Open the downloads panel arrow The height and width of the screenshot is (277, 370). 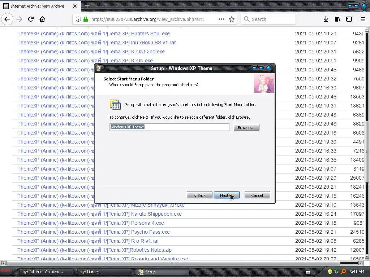point(326,19)
